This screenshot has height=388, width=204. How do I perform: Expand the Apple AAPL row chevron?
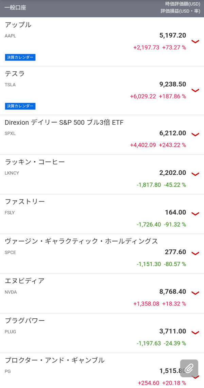[195, 41]
